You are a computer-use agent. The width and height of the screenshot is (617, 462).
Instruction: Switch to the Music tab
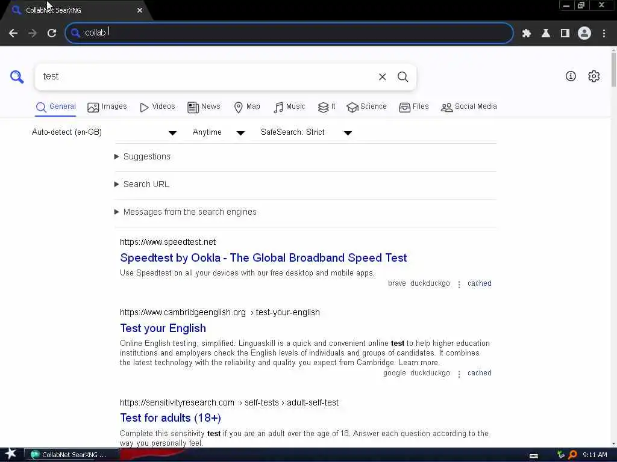(289, 107)
